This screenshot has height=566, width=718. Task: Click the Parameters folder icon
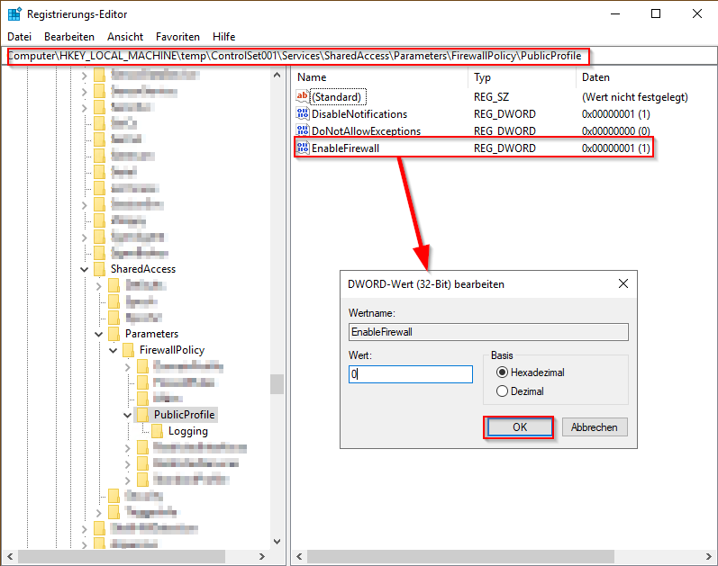click(x=114, y=334)
